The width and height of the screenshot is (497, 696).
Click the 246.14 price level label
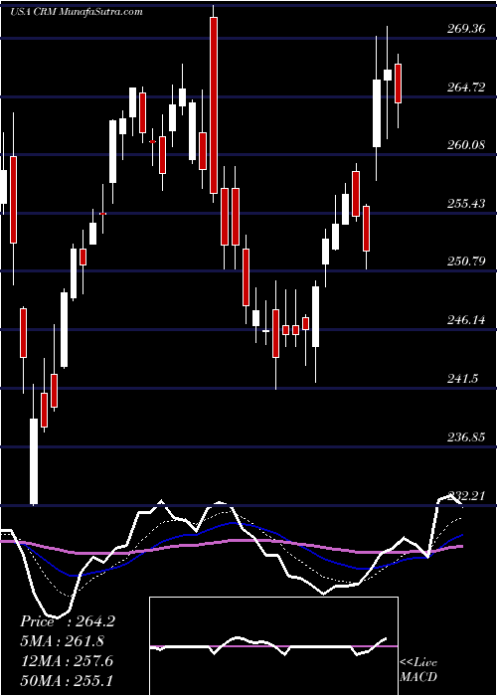pyautogui.click(x=465, y=320)
